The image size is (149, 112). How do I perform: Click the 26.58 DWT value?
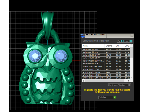pos(119,72)
